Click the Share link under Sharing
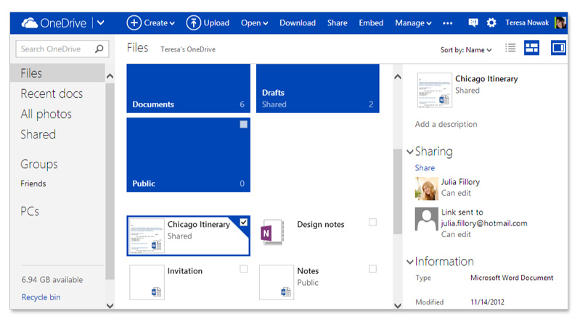The image size is (580, 319). 425,167
